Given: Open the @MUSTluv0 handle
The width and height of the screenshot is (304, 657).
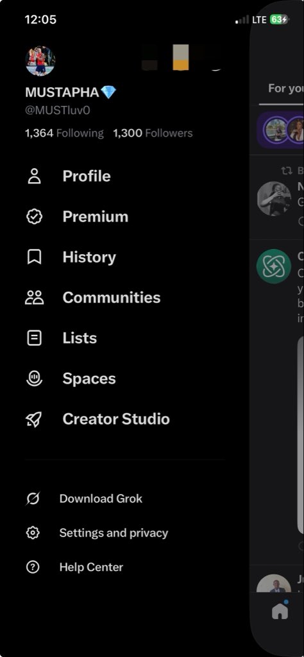Looking at the screenshot, I should point(57,110).
